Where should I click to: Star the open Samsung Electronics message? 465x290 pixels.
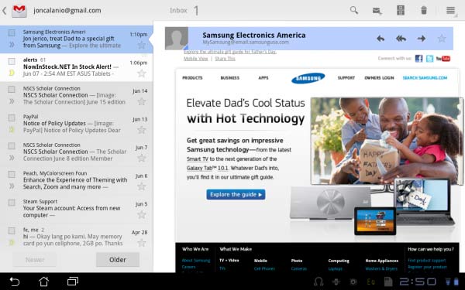point(442,39)
